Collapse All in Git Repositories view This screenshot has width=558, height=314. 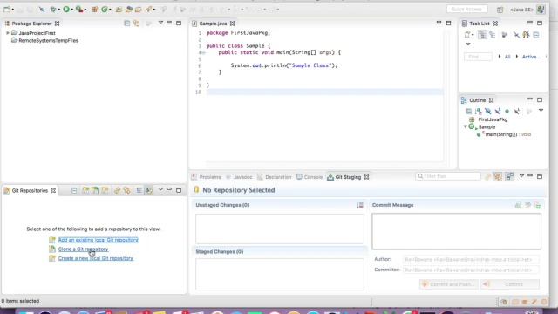click(x=73, y=191)
